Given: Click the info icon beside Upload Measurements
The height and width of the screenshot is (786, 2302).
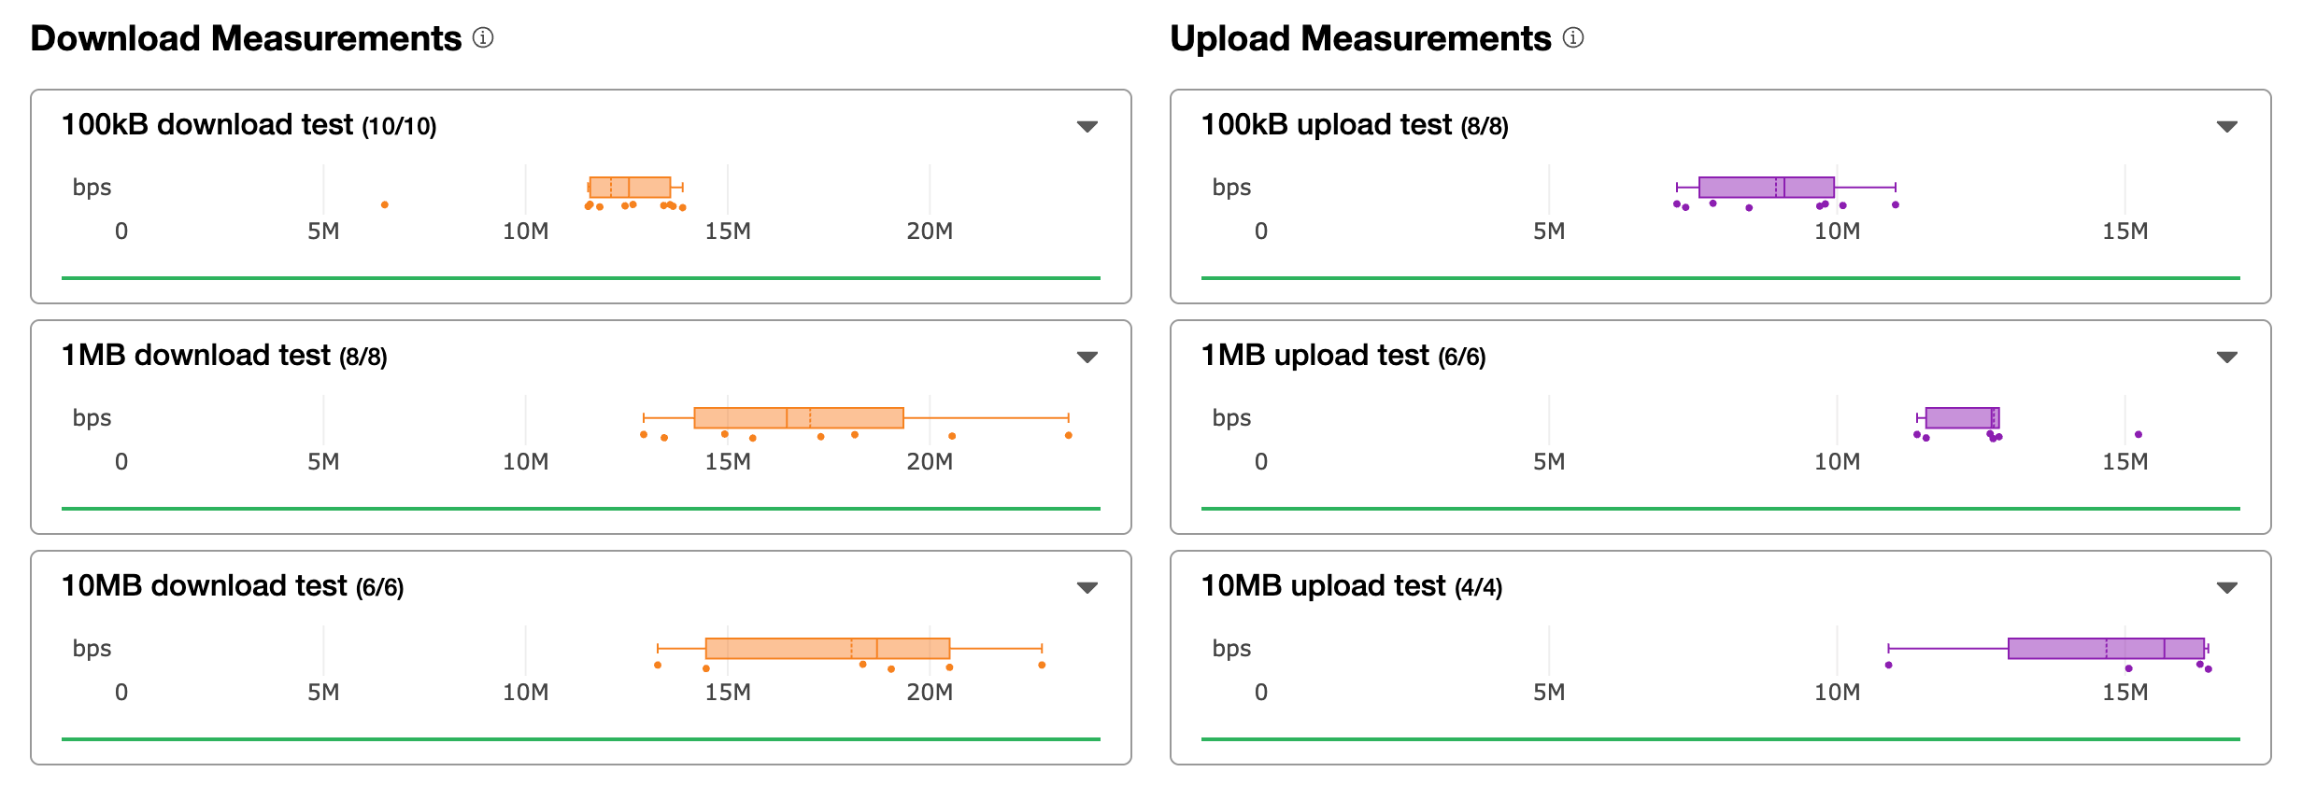Looking at the screenshot, I should coord(1573,38).
